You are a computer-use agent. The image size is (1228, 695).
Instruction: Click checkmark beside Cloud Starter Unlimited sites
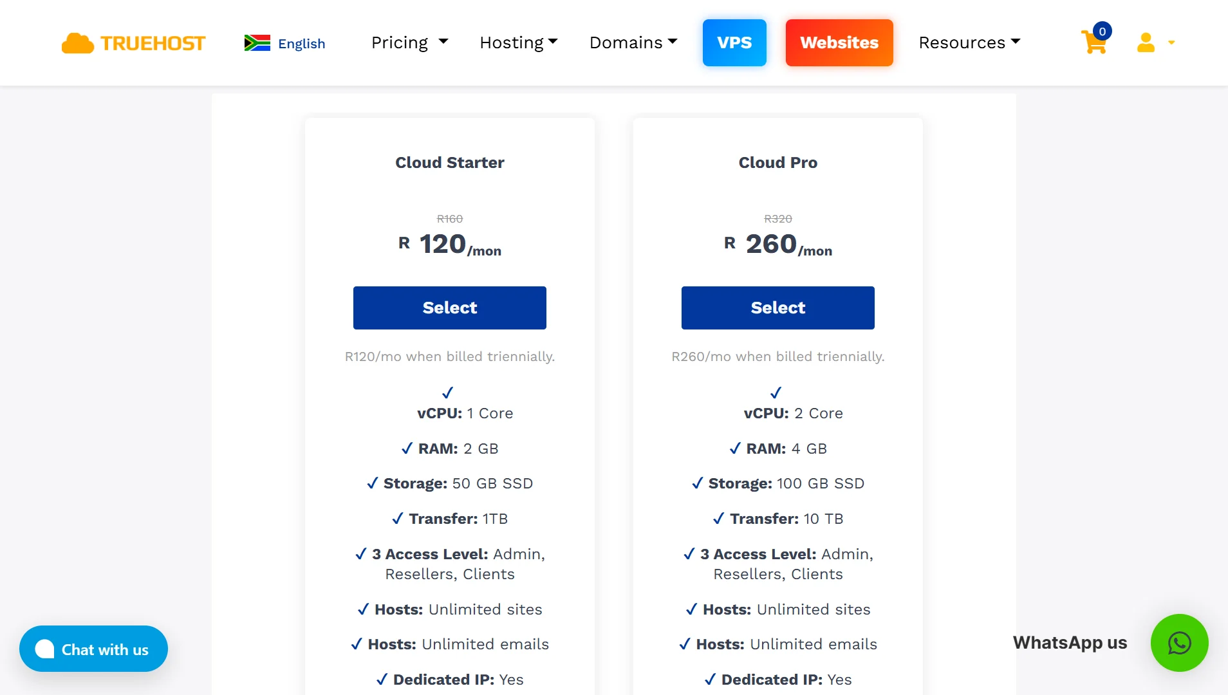[x=363, y=609]
